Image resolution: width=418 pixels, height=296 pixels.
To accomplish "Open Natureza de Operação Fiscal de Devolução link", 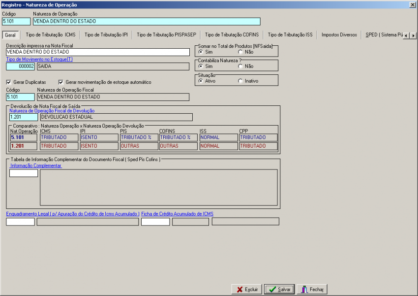I will click(x=52, y=111).
